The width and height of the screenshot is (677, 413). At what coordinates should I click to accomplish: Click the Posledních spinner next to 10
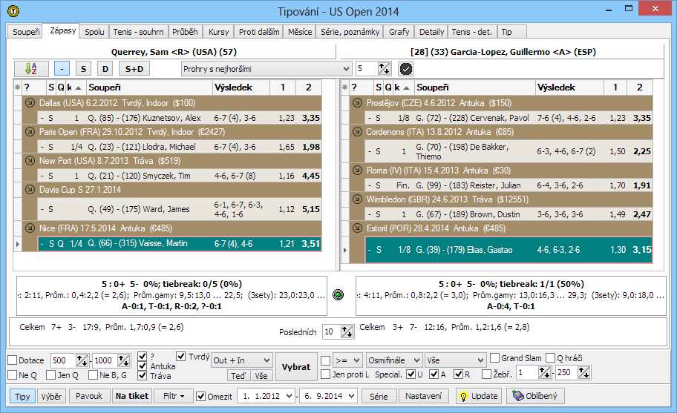click(x=347, y=332)
